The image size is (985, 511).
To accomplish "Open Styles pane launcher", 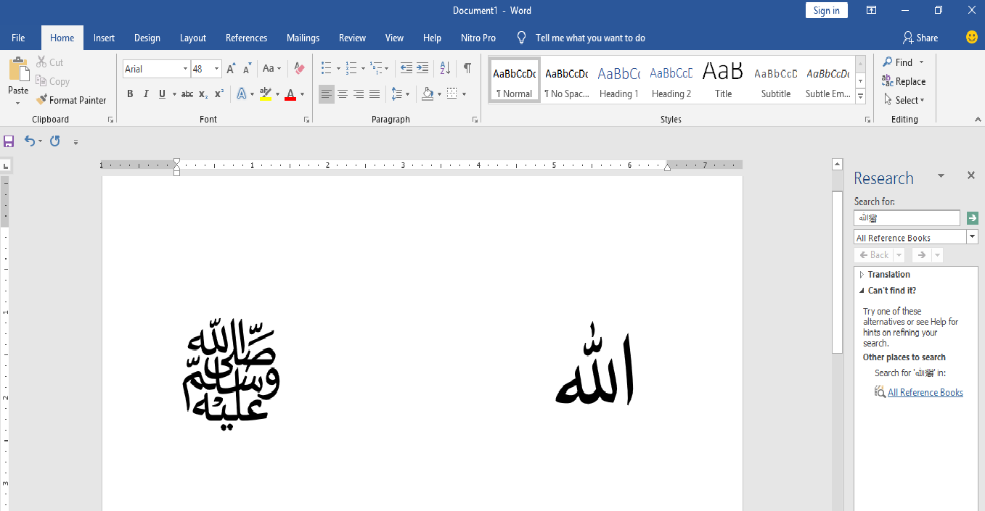I will [x=867, y=120].
